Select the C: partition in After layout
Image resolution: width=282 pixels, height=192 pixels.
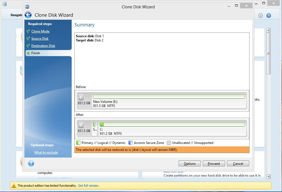[x=172, y=124]
